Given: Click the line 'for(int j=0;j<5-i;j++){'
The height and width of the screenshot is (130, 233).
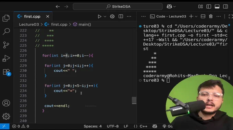Looking at the screenshot, I should tap(71, 86).
